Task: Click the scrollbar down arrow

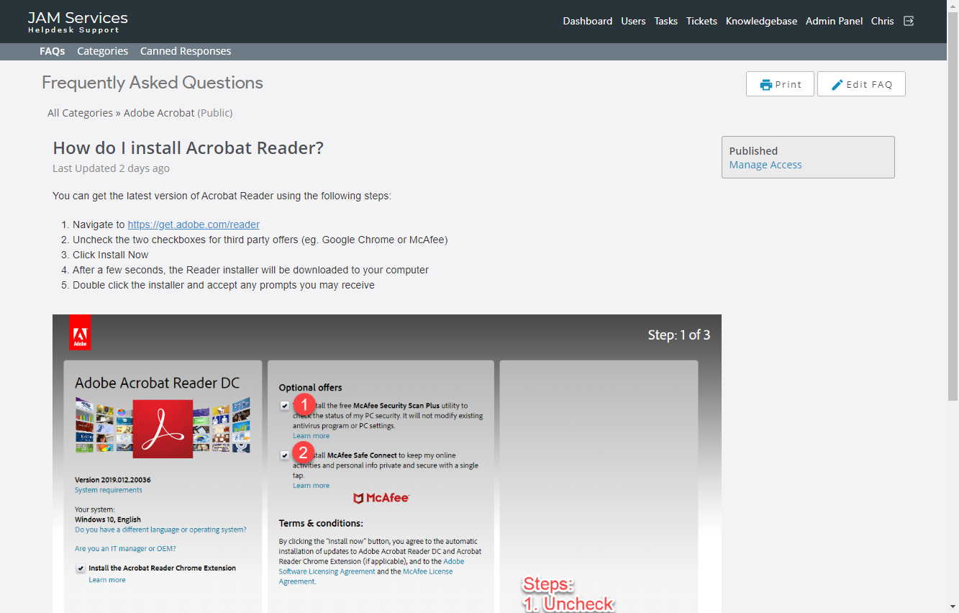Action: coord(953,607)
